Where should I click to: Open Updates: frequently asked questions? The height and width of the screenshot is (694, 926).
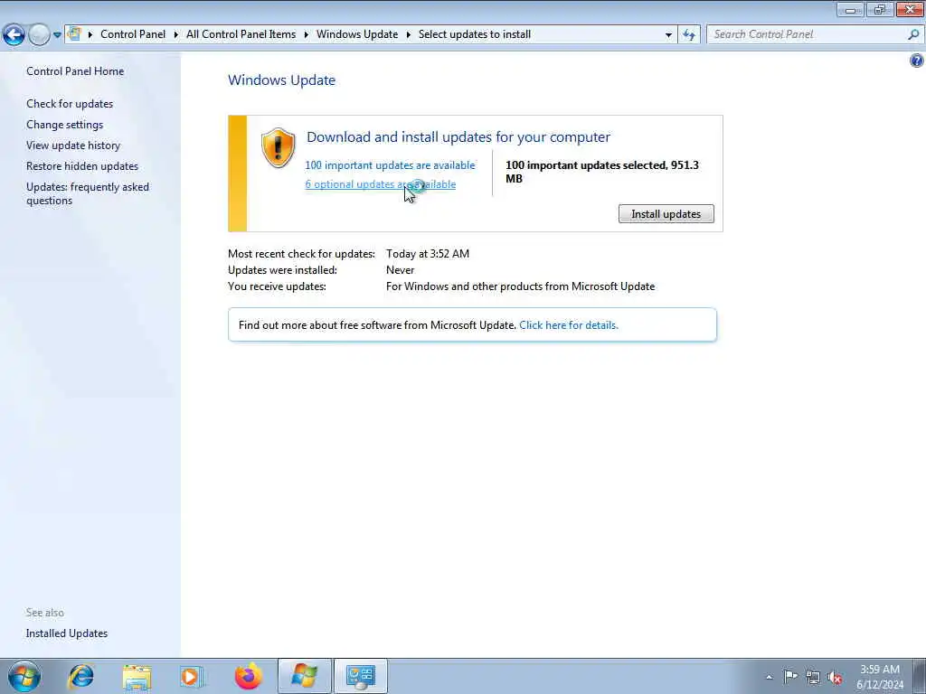(88, 193)
